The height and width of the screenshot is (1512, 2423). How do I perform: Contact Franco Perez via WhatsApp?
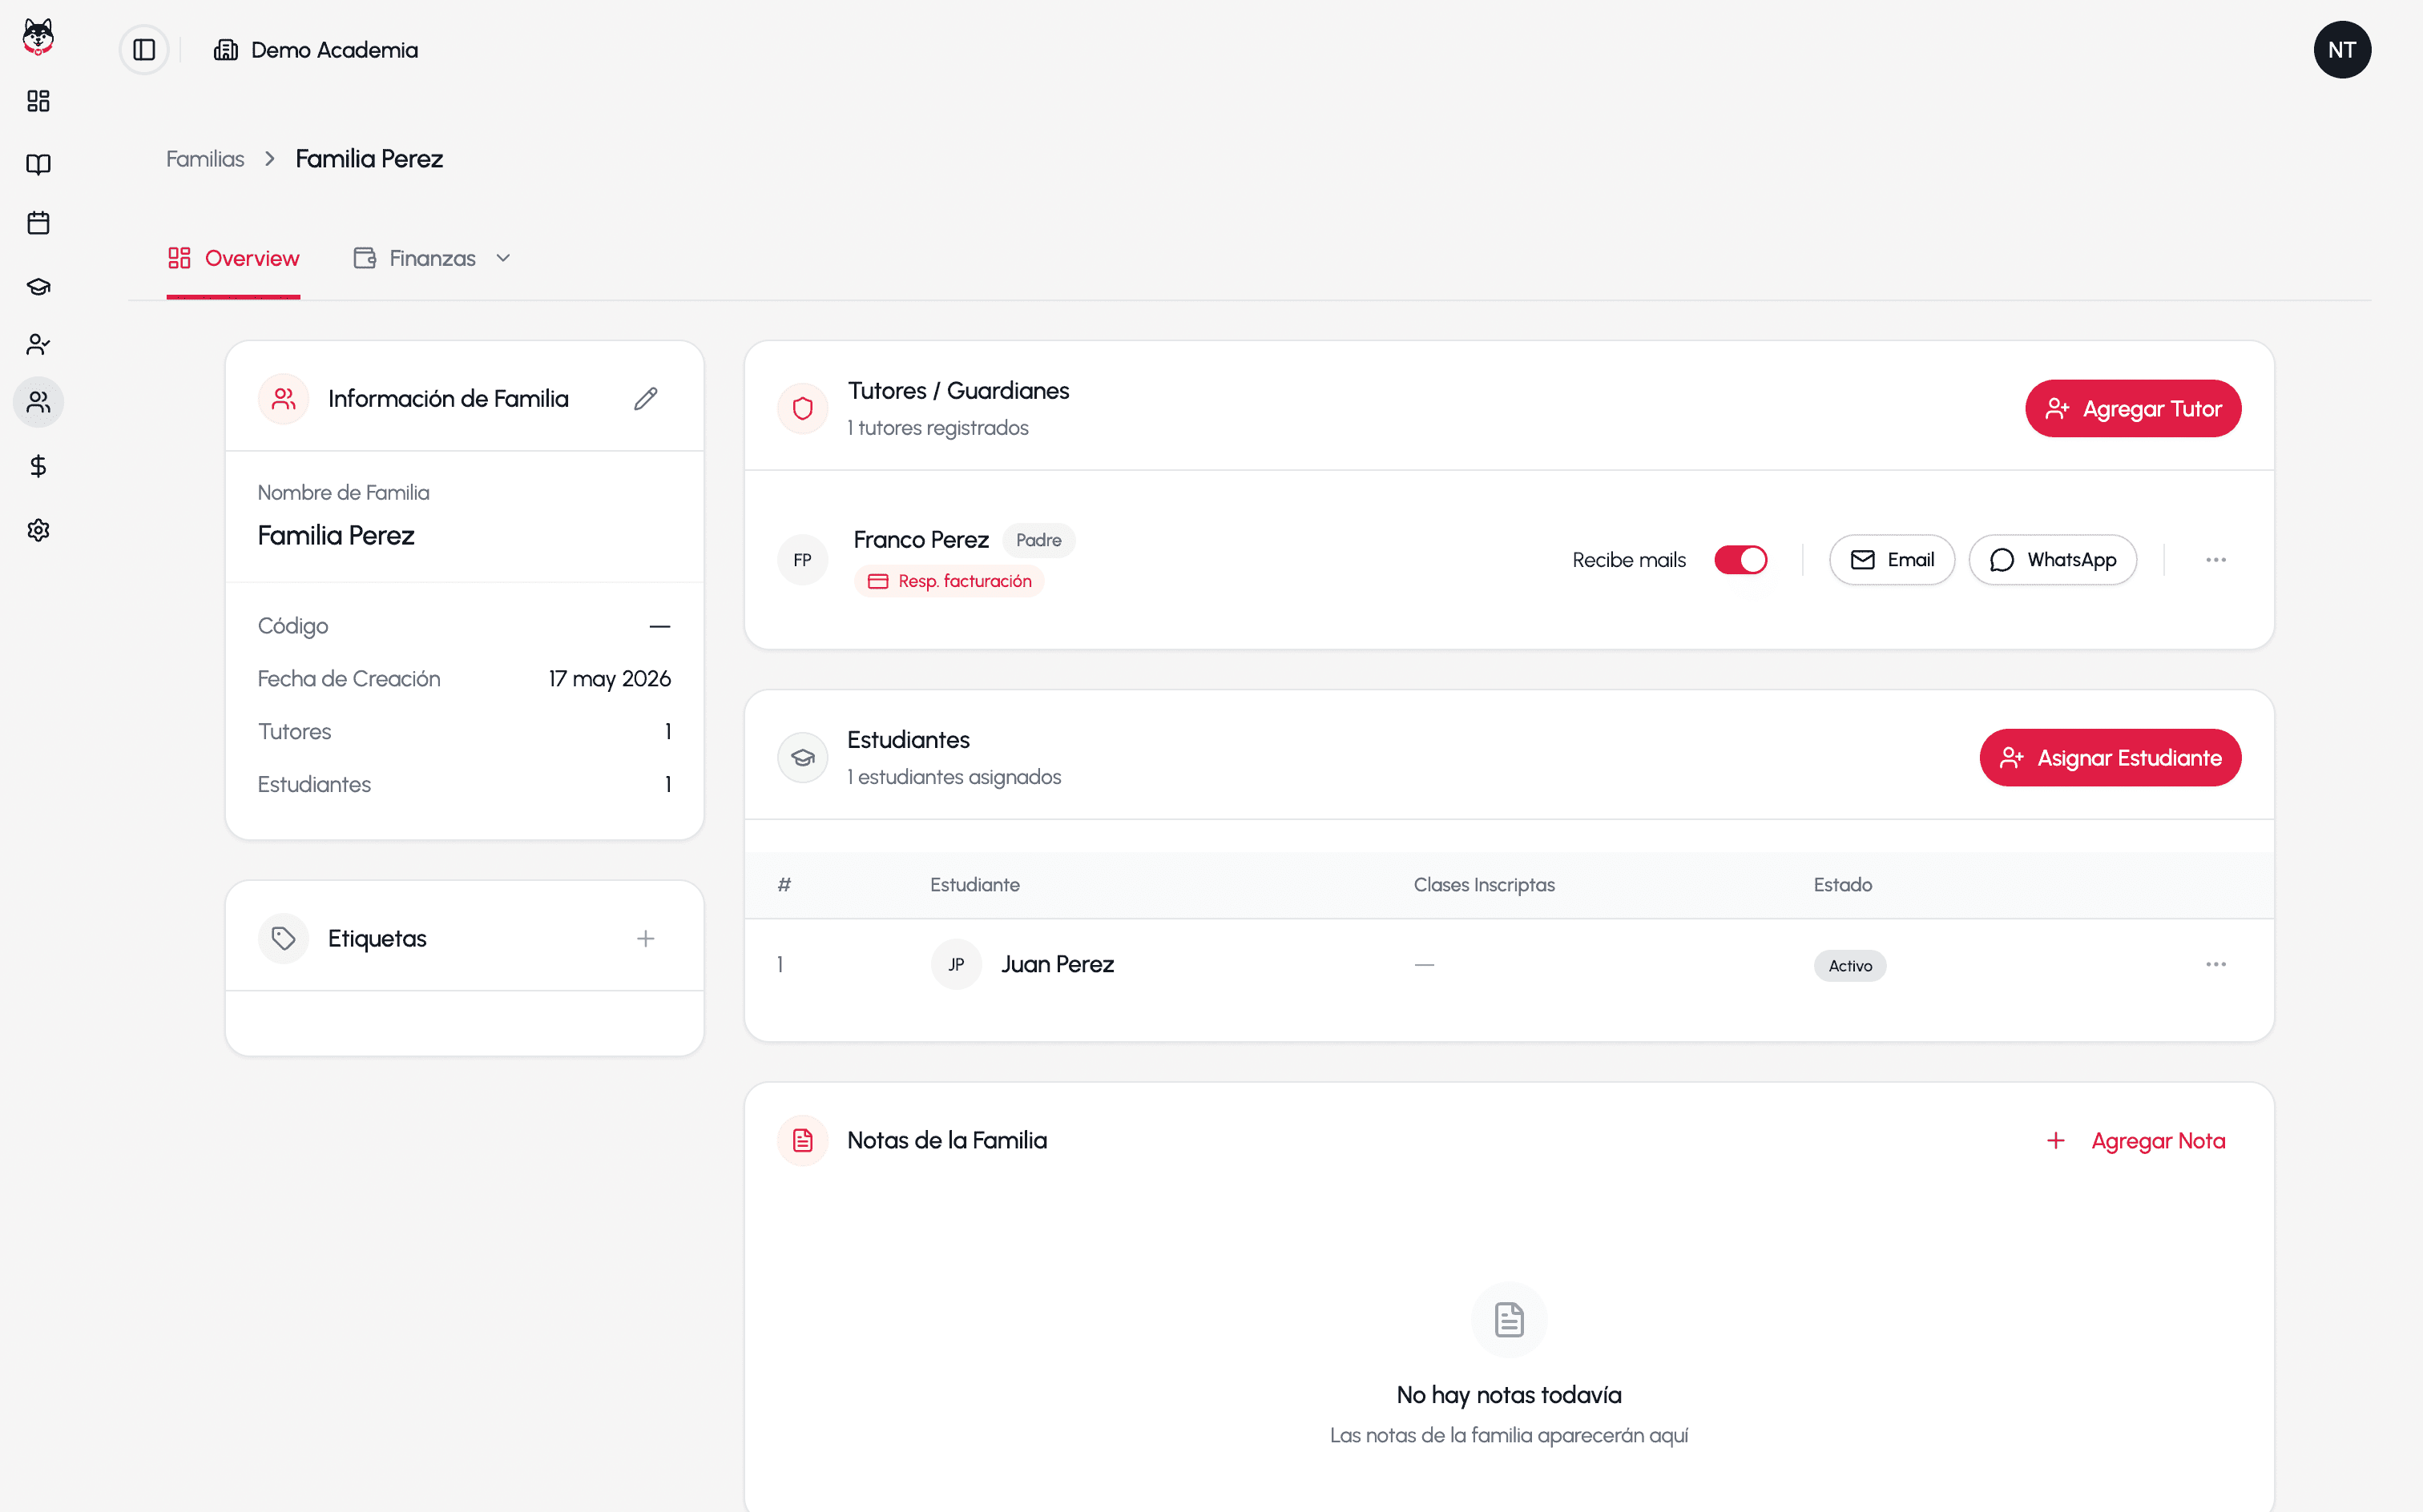tap(2052, 560)
